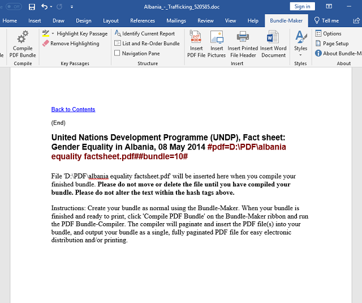Switch to the Draw tab
Viewport: 362px width, 303px height.
click(58, 20)
